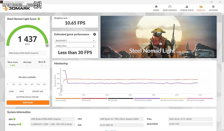The width and height of the screenshot is (224, 131).
Task: Click the Best score info icon
Action: (x=45, y=62)
